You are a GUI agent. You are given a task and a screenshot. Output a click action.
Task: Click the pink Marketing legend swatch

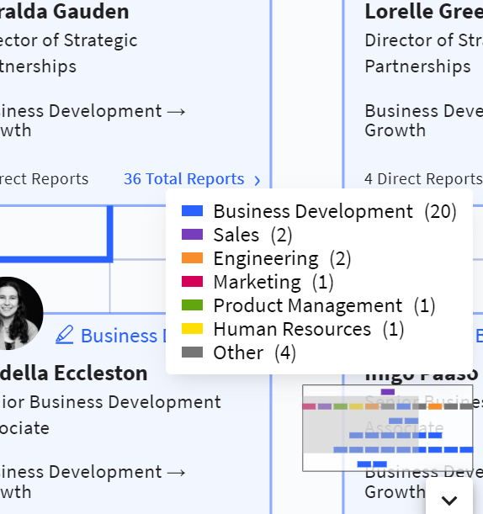192,282
